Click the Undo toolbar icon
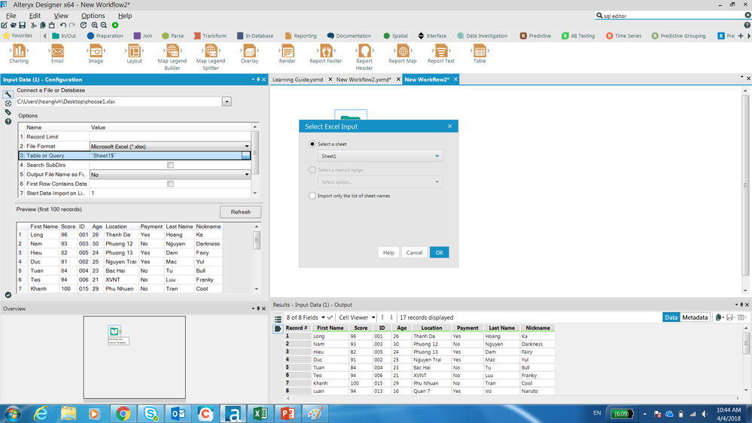 (x=62, y=25)
